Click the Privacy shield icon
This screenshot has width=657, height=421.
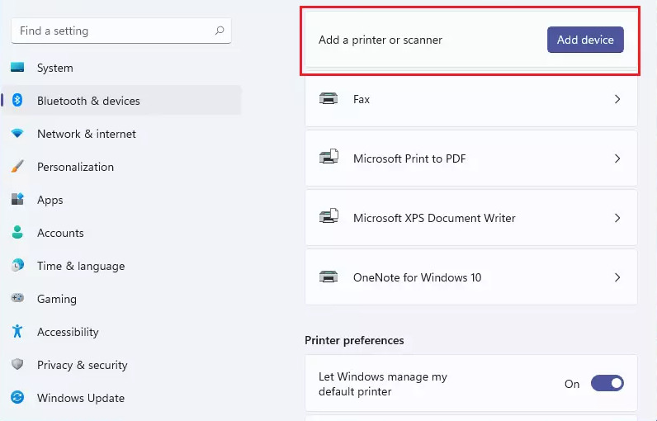pos(17,364)
